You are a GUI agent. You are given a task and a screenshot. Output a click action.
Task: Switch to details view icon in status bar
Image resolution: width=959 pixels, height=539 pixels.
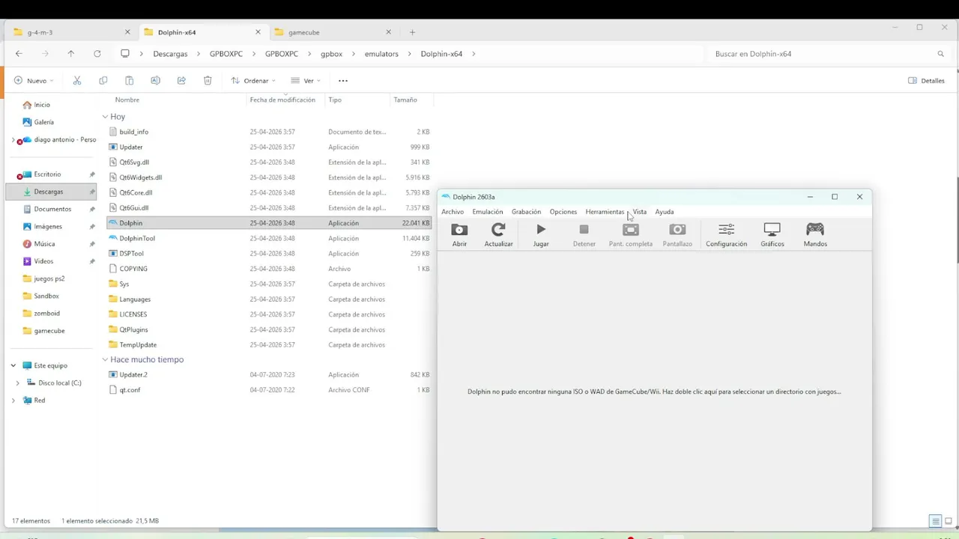936,521
